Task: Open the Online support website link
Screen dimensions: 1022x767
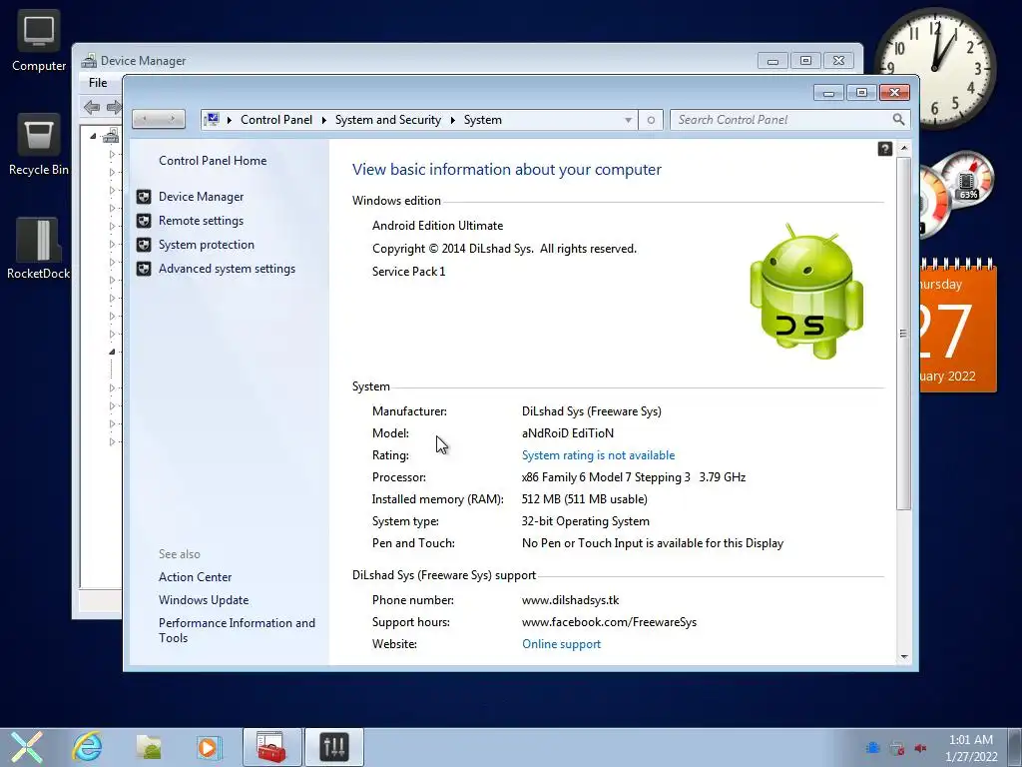Action: pos(561,644)
